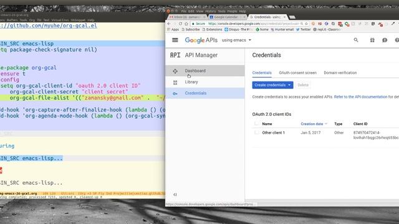Click the Client ID column header

pyautogui.click(x=360, y=124)
